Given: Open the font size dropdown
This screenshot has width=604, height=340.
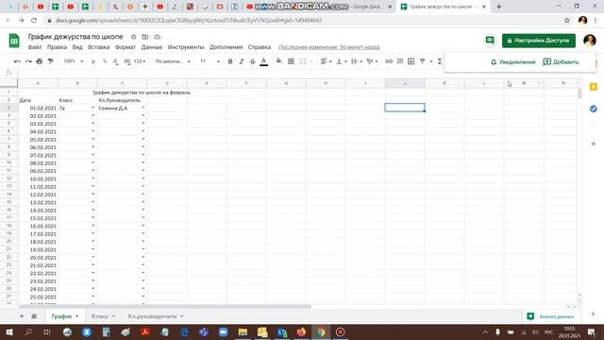Looking at the screenshot, I should tap(210, 61).
